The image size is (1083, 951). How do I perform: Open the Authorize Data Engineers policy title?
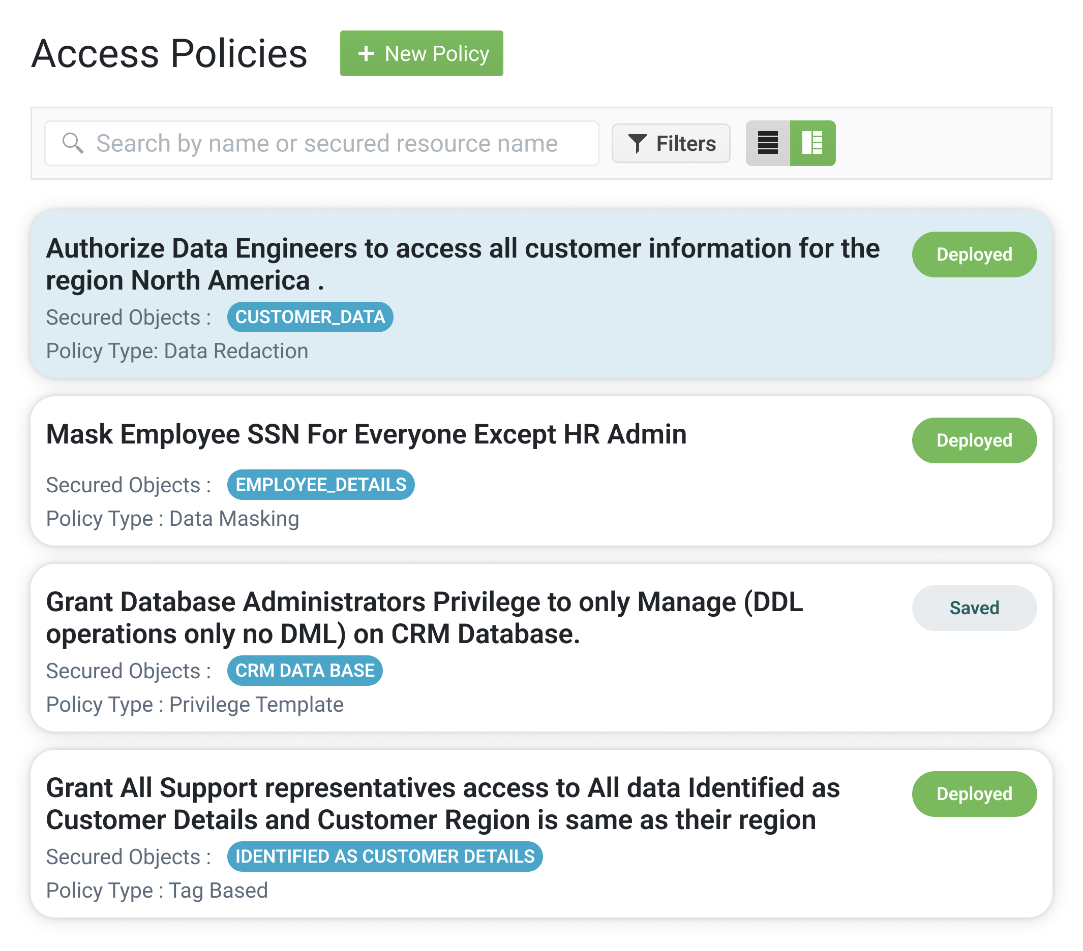pyautogui.click(x=463, y=264)
